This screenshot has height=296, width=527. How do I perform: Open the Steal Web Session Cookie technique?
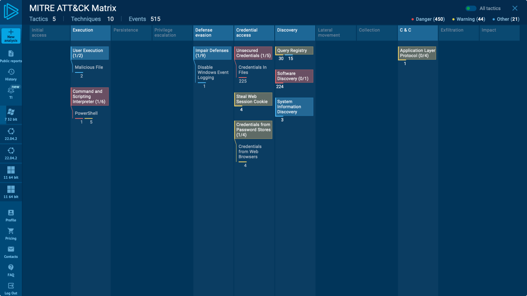[x=253, y=99]
